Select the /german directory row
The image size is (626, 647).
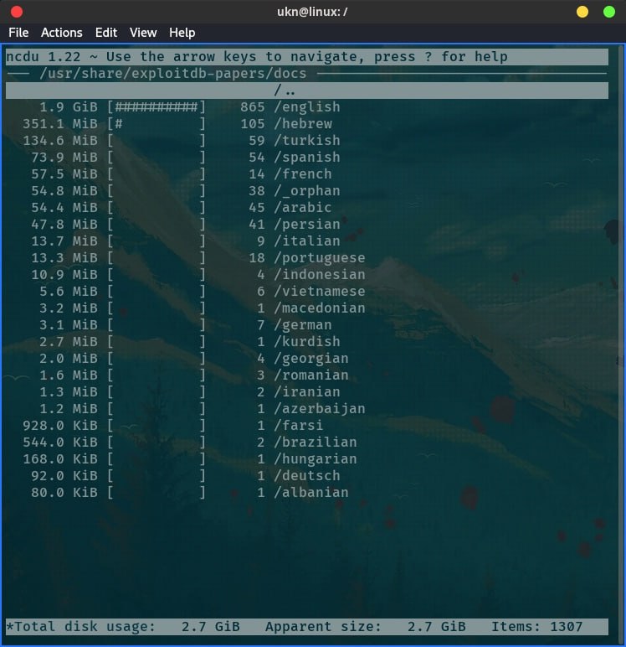(306, 324)
